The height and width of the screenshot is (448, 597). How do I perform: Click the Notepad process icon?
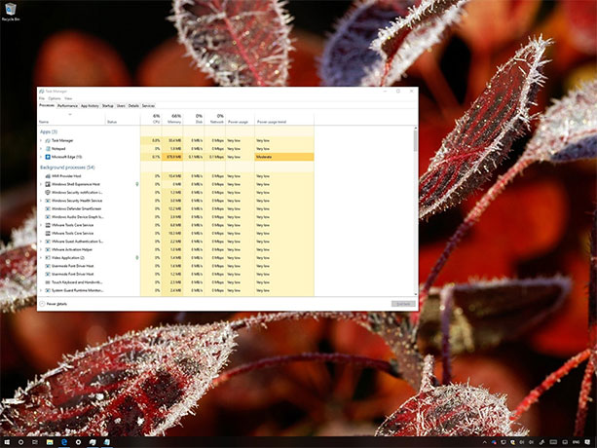pos(48,148)
